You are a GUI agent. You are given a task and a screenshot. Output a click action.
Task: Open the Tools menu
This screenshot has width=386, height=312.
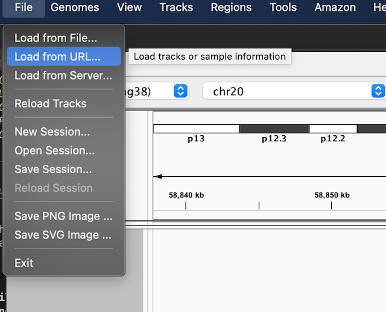(x=283, y=8)
